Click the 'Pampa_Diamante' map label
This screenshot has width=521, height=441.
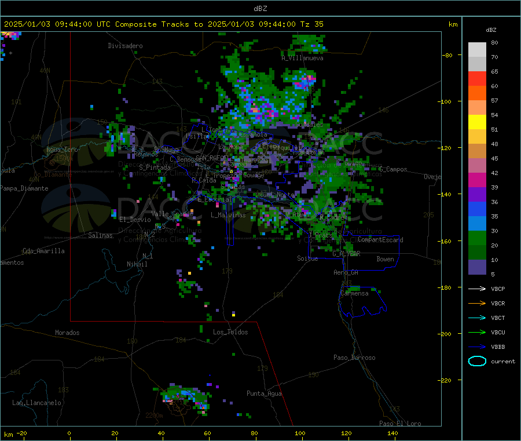click(x=24, y=188)
